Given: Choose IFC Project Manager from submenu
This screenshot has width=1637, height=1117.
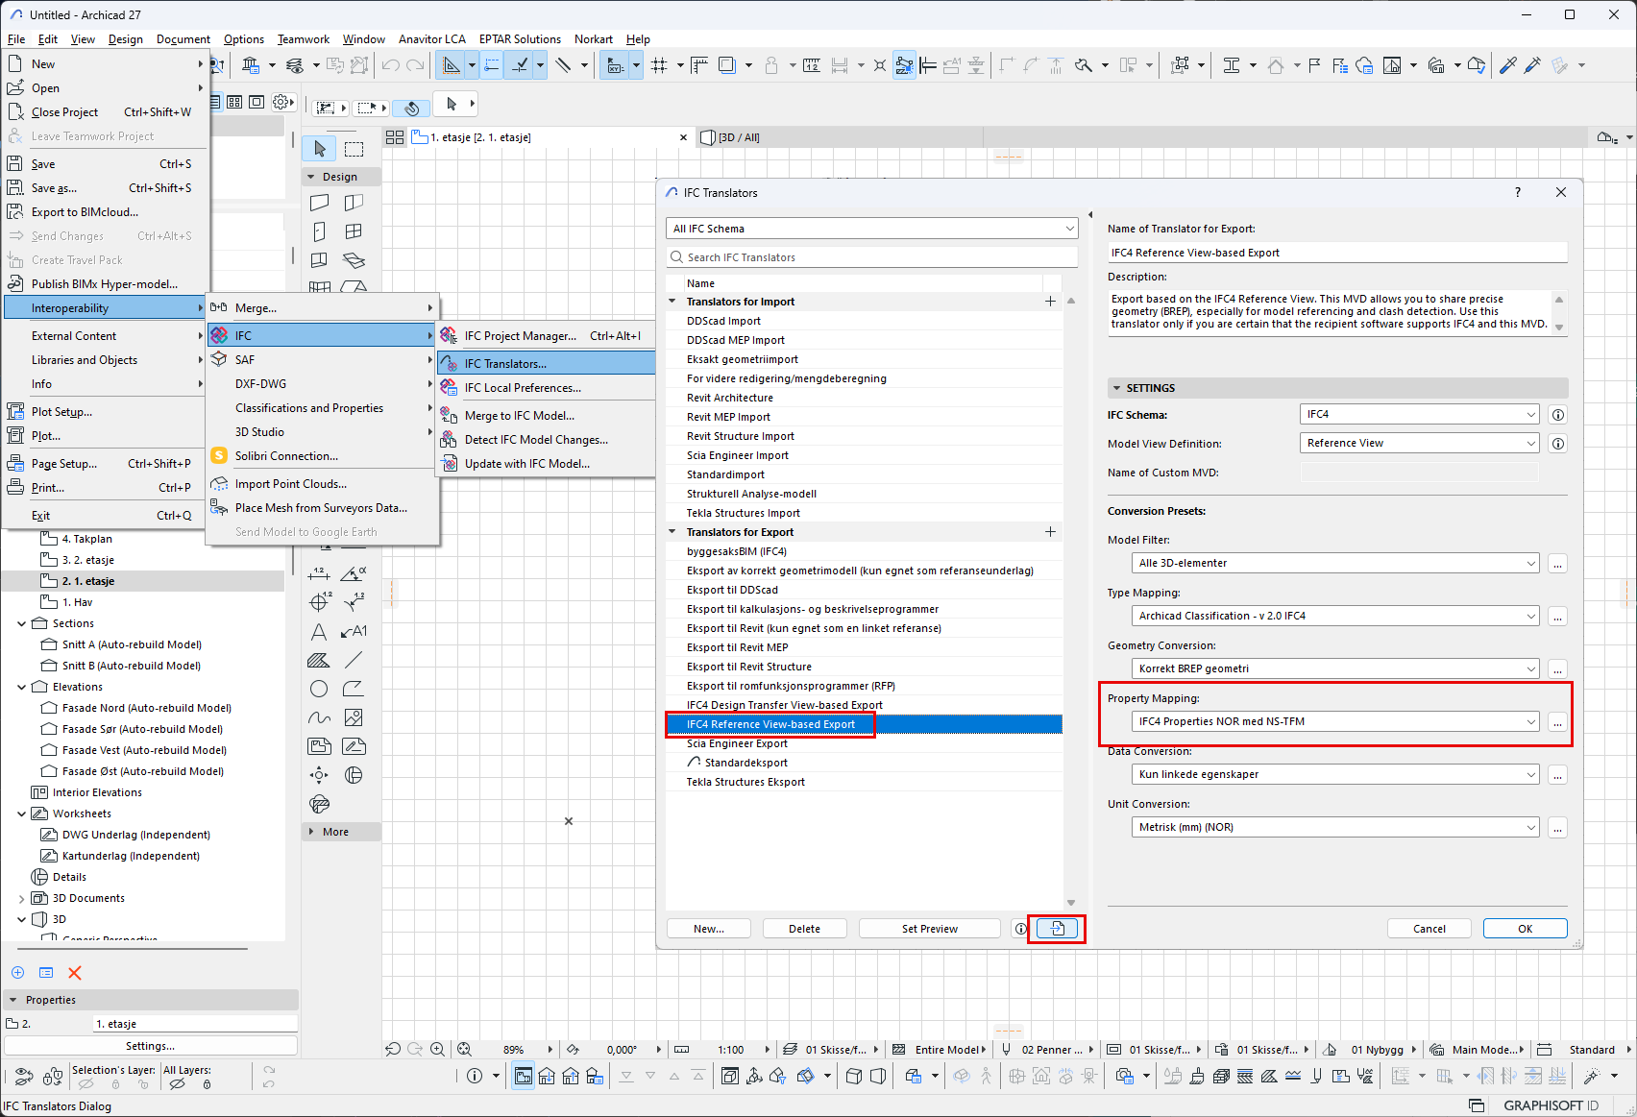Looking at the screenshot, I should point(521,336).
